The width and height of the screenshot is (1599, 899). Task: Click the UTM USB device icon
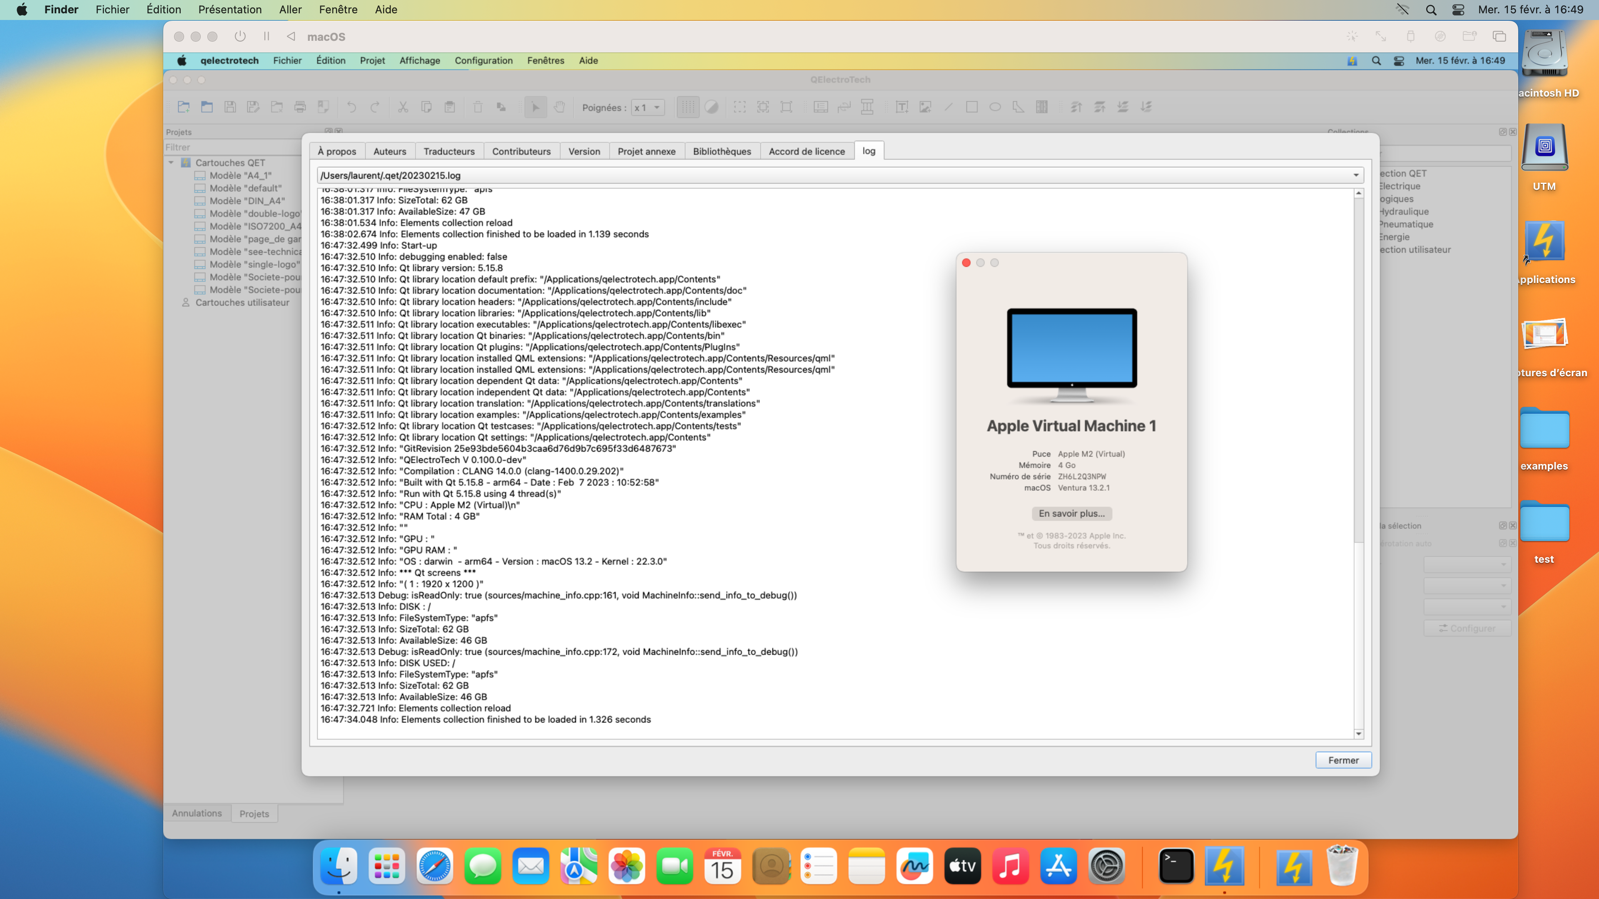click(x=1410, y=37)
